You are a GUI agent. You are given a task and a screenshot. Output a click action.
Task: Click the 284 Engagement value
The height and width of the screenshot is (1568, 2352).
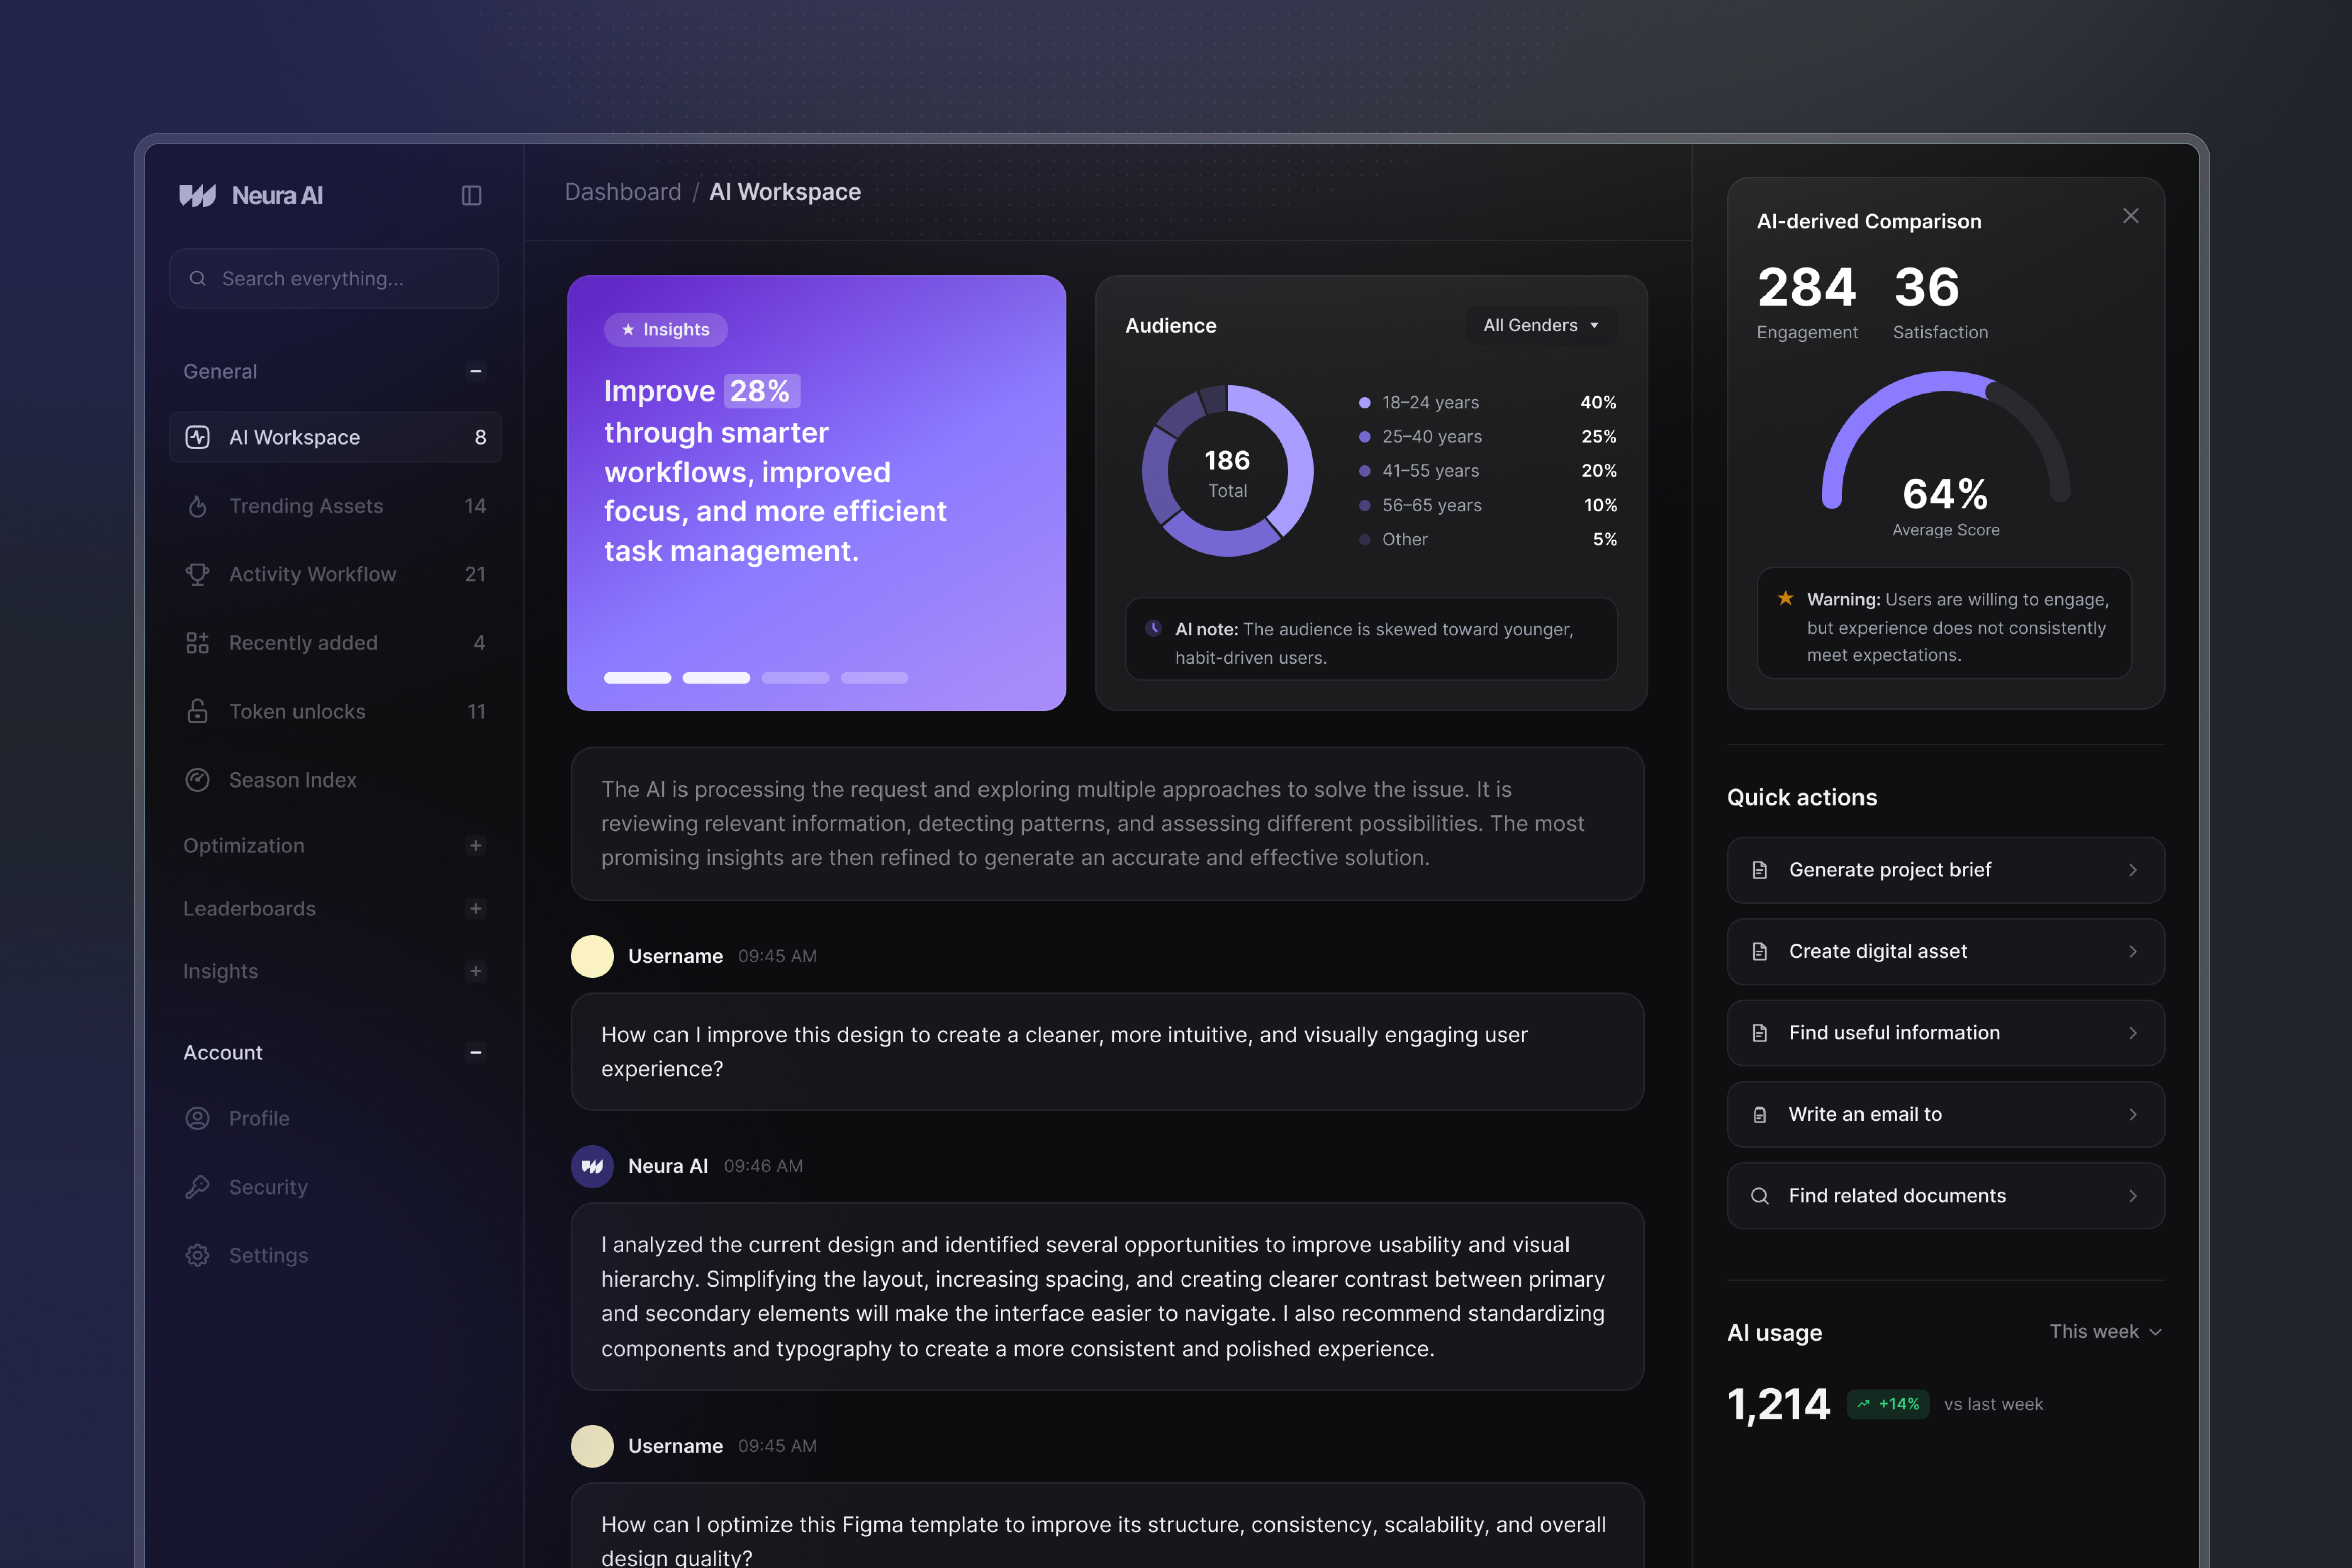pos(1806,287)
